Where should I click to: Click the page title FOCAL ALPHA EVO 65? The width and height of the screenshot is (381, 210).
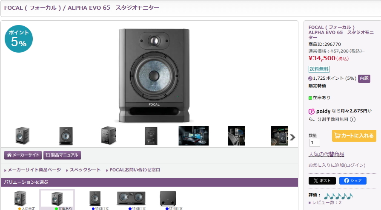point(82,8)
